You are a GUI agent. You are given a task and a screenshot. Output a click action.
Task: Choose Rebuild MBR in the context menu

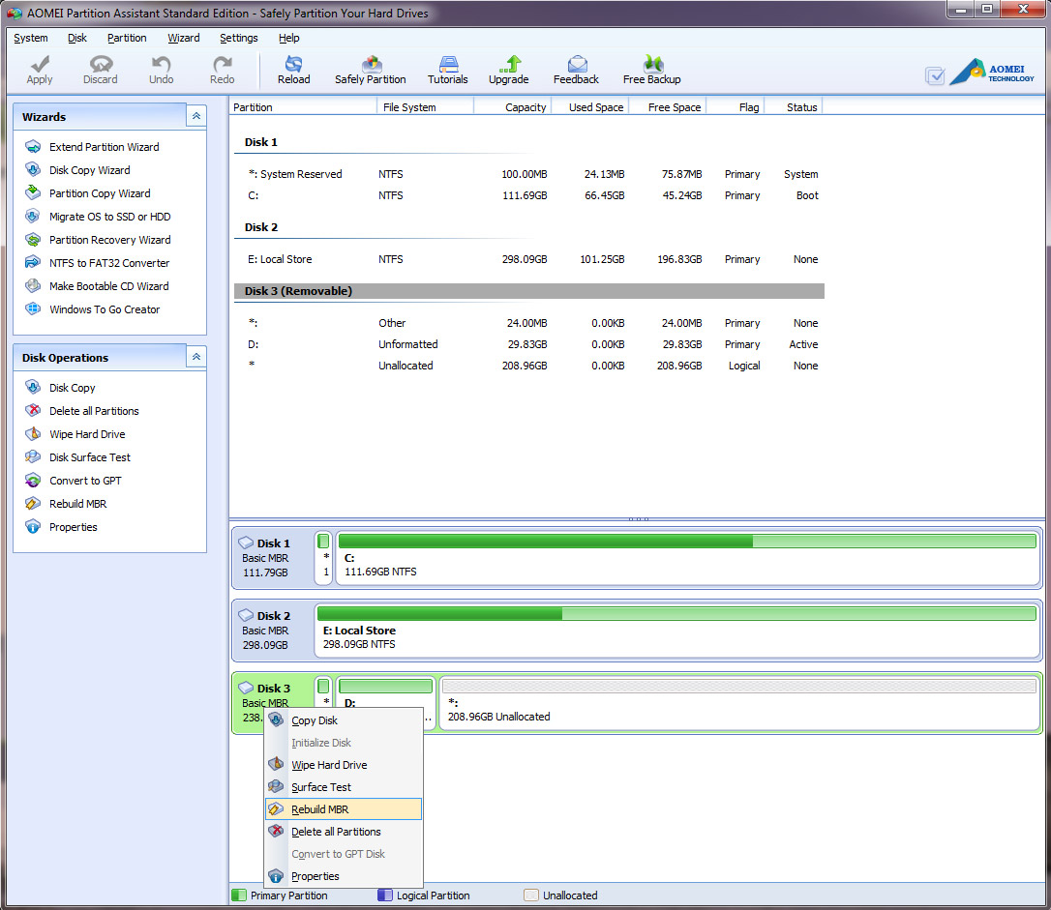tap(319, 809)
